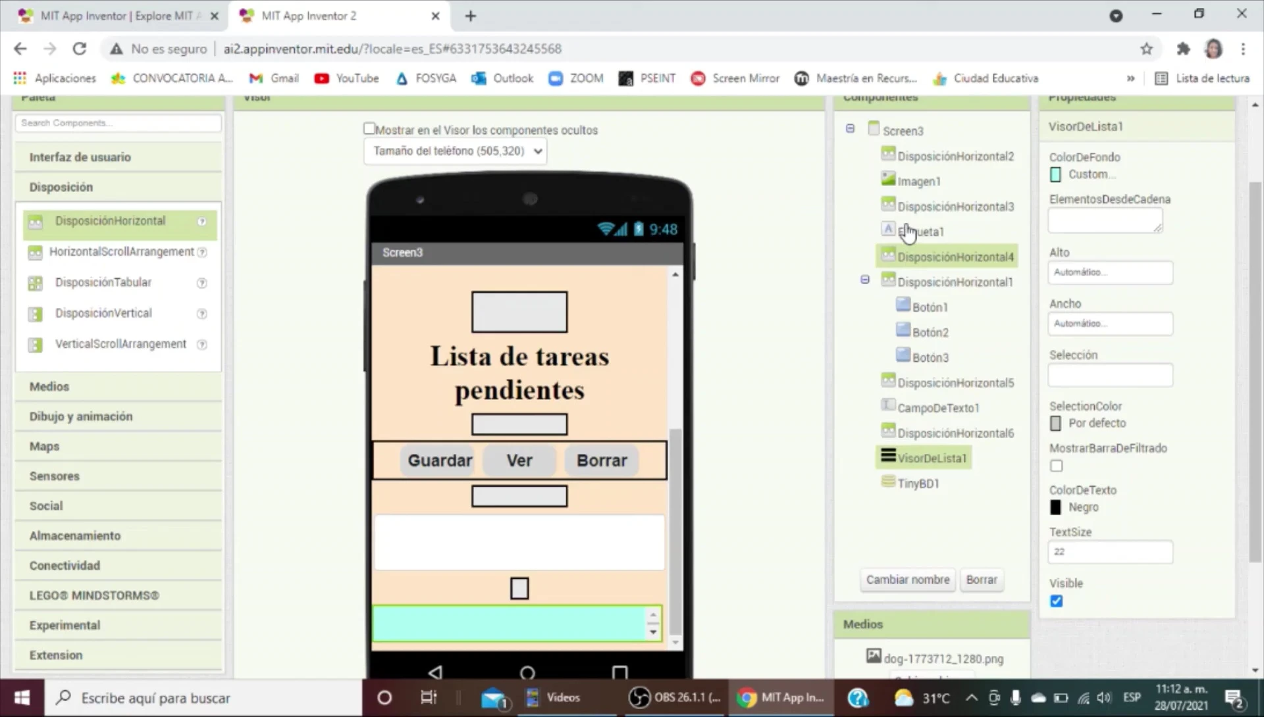Expand the Conectividad palette section
Image resolution: width=1264 pixels, height=717 pixels.
click(x=118, y=566)
